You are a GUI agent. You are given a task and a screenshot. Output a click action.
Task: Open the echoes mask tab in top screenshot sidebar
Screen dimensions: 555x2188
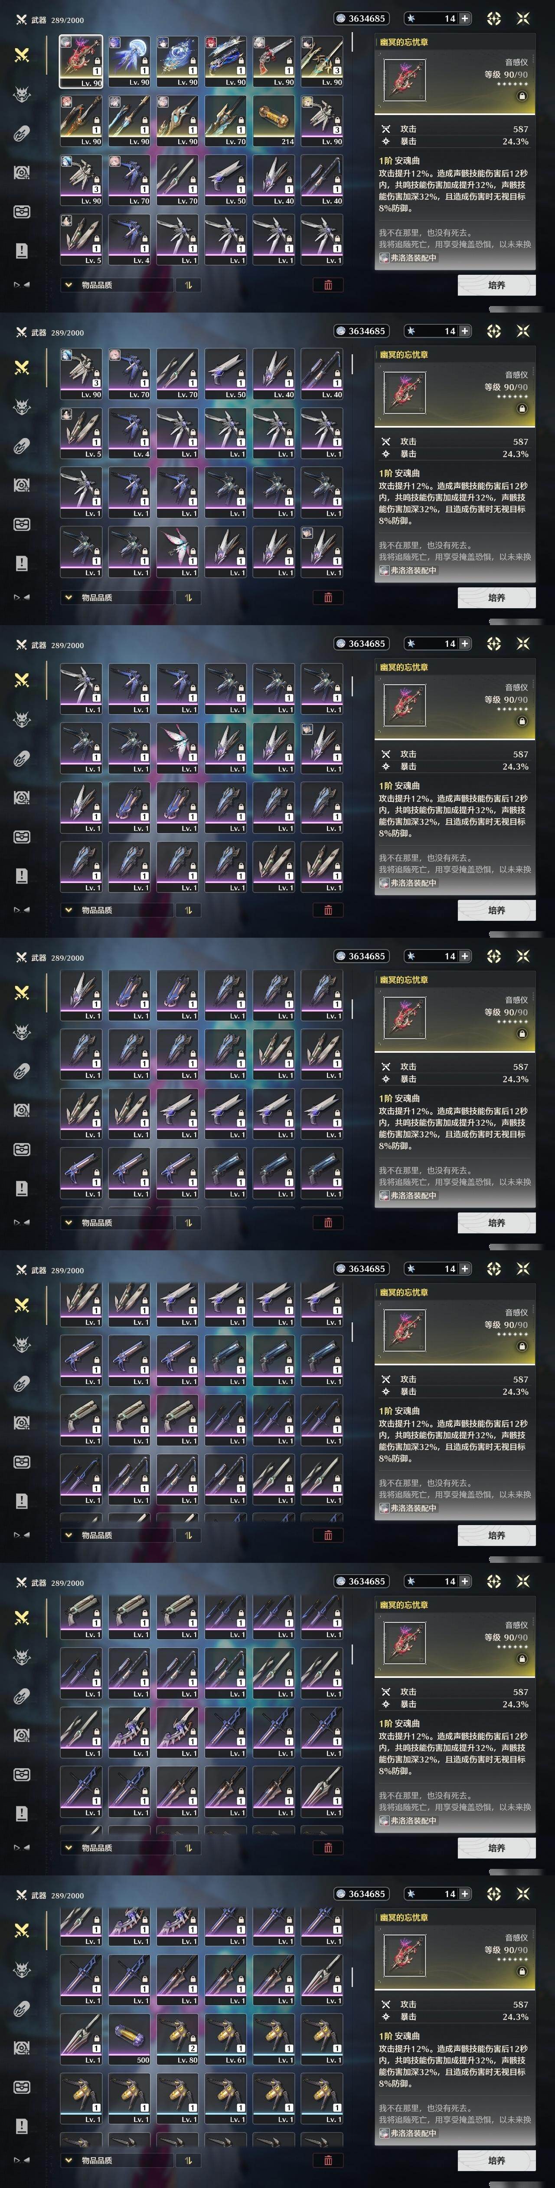[x=22, y=94]
